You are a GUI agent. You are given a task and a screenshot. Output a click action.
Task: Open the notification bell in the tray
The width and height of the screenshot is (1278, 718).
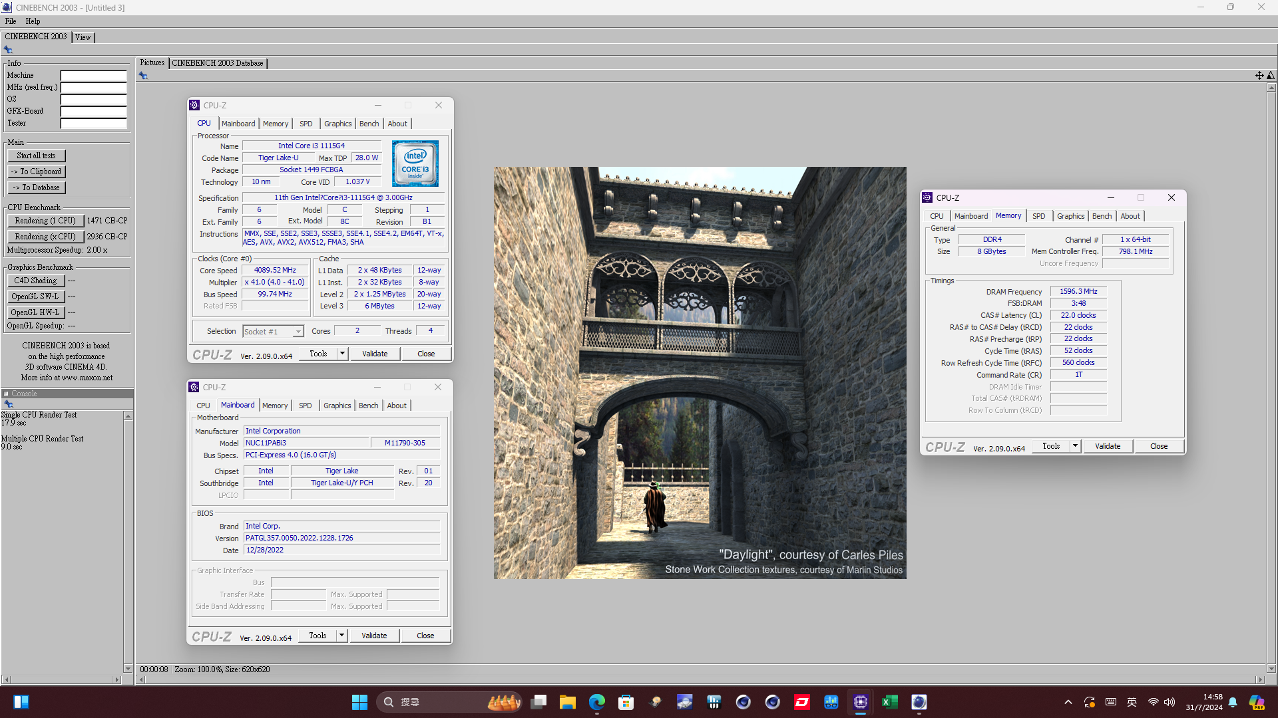(1233, 702)
